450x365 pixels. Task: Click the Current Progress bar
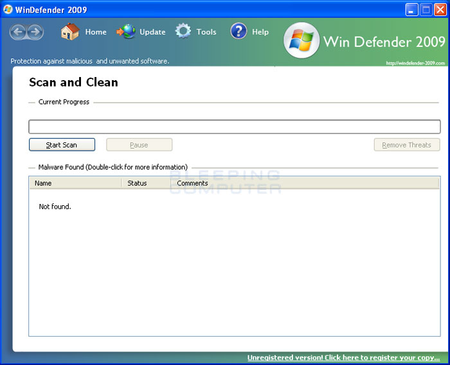(x=235, y=126)
